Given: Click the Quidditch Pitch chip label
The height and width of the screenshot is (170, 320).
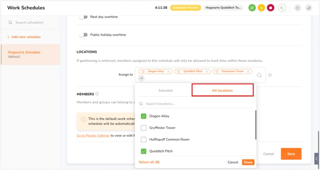Looking at the screenshot, I should coord(192,71).
